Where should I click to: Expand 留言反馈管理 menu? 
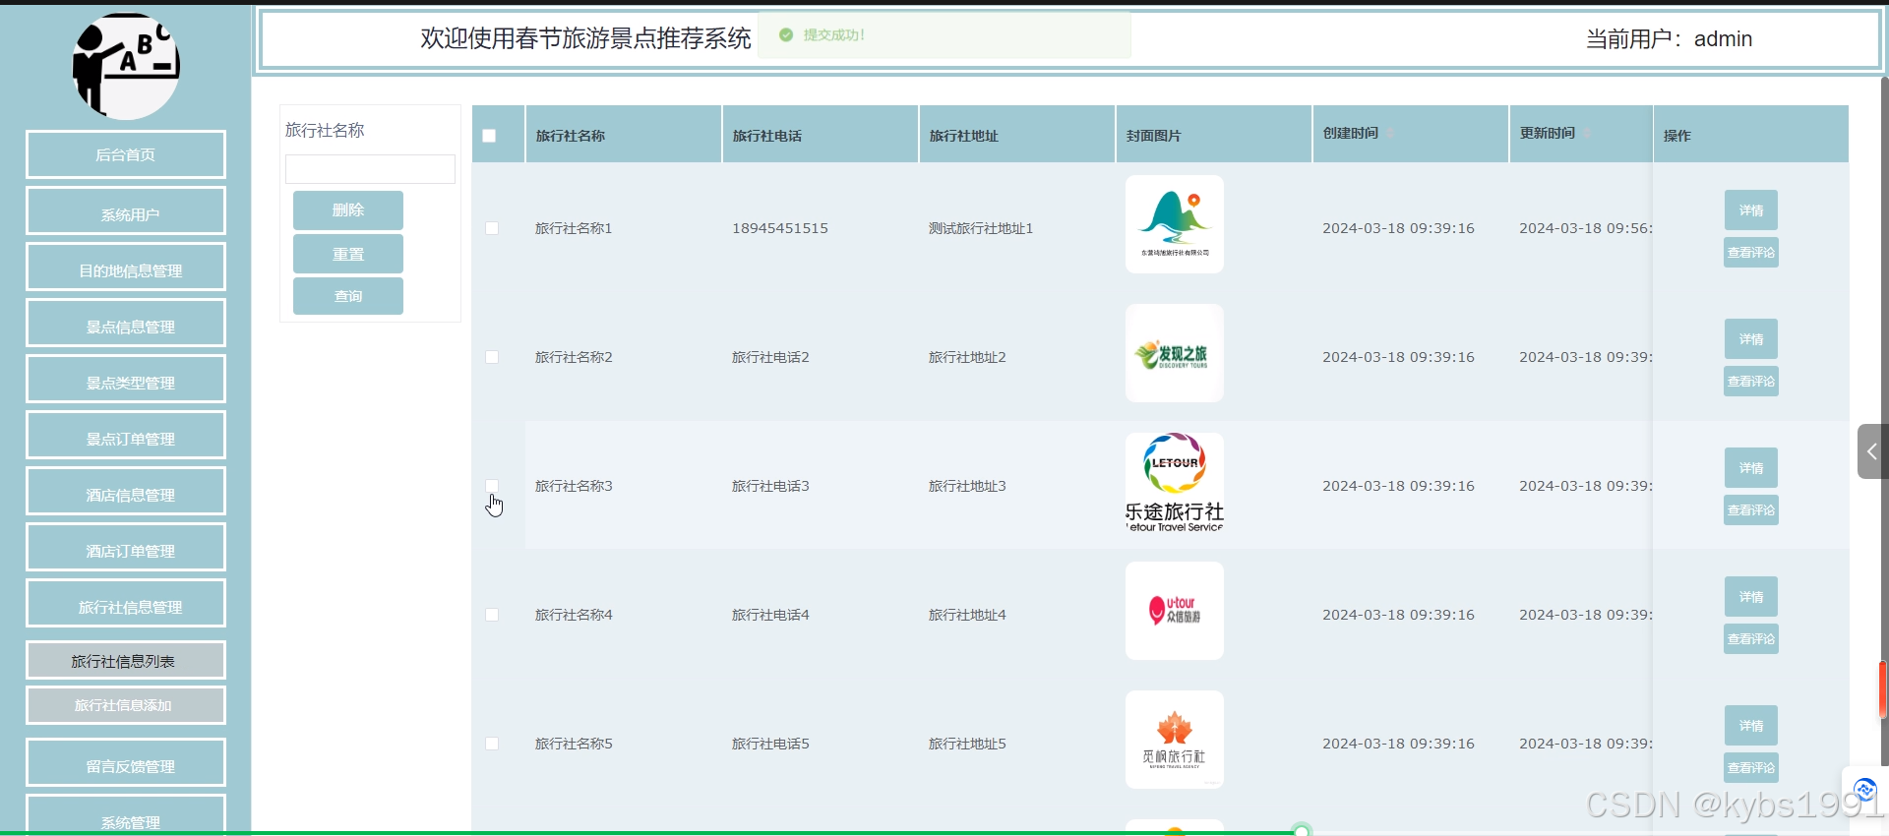tap(126, 762)
